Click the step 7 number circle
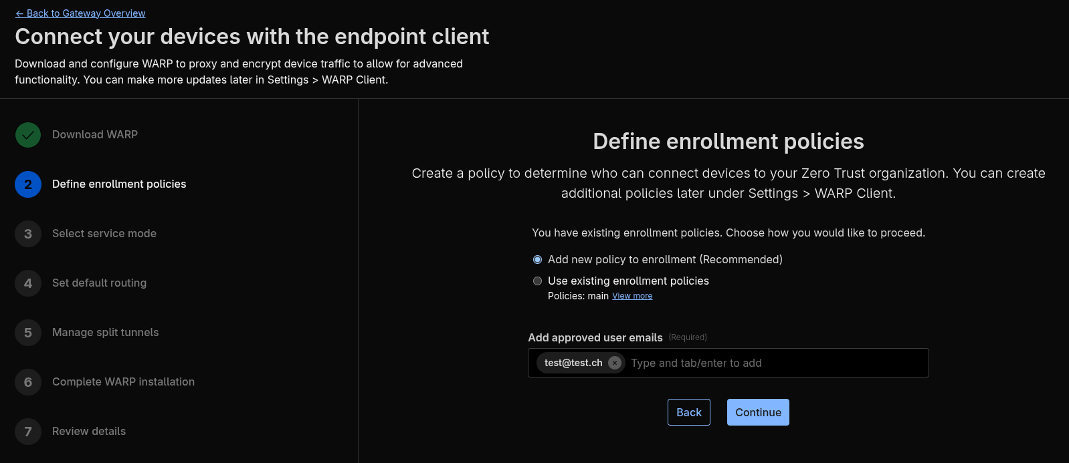The image size is (1069, 463). pos(28,432)
